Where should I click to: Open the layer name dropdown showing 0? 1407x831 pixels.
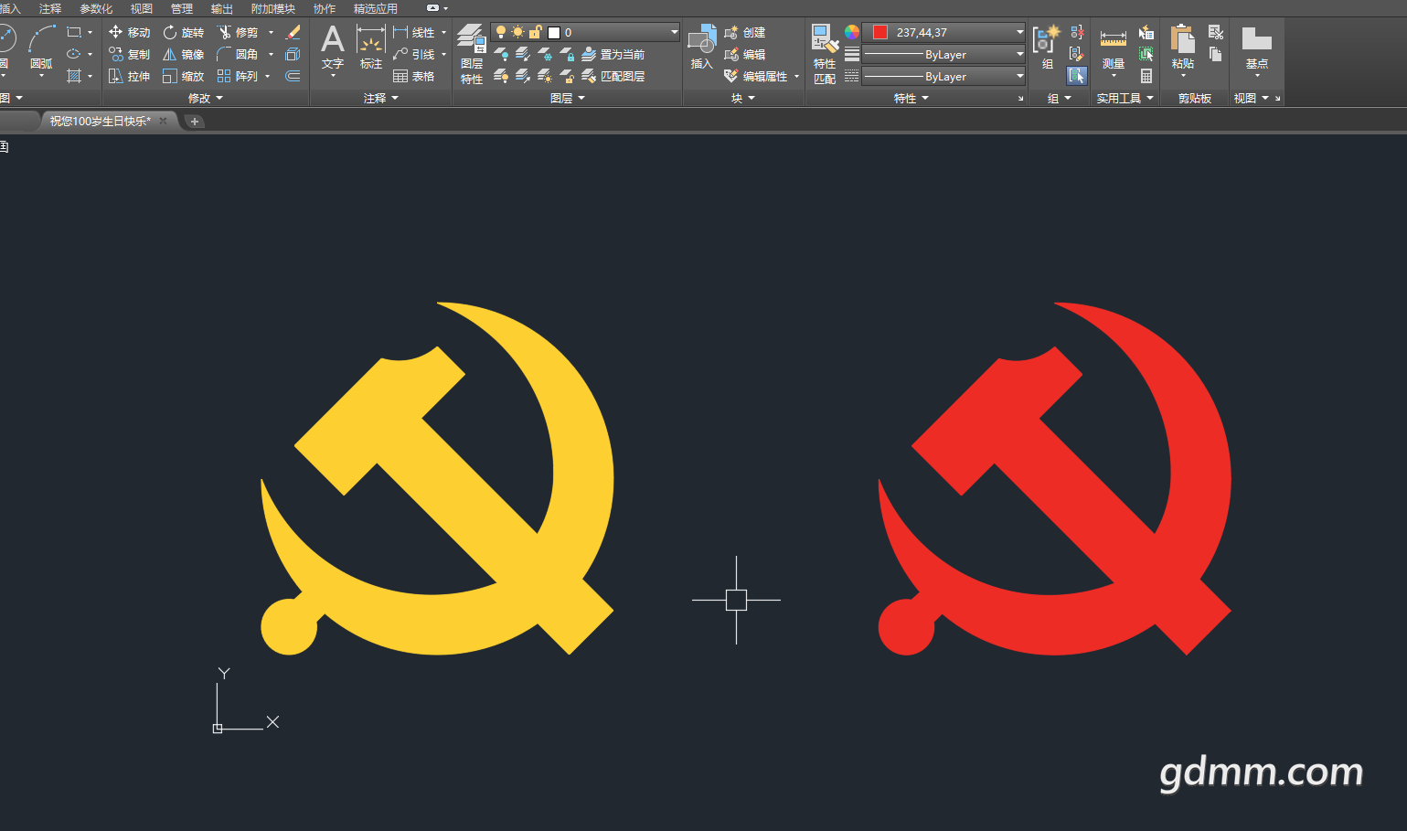coord(585,32)
